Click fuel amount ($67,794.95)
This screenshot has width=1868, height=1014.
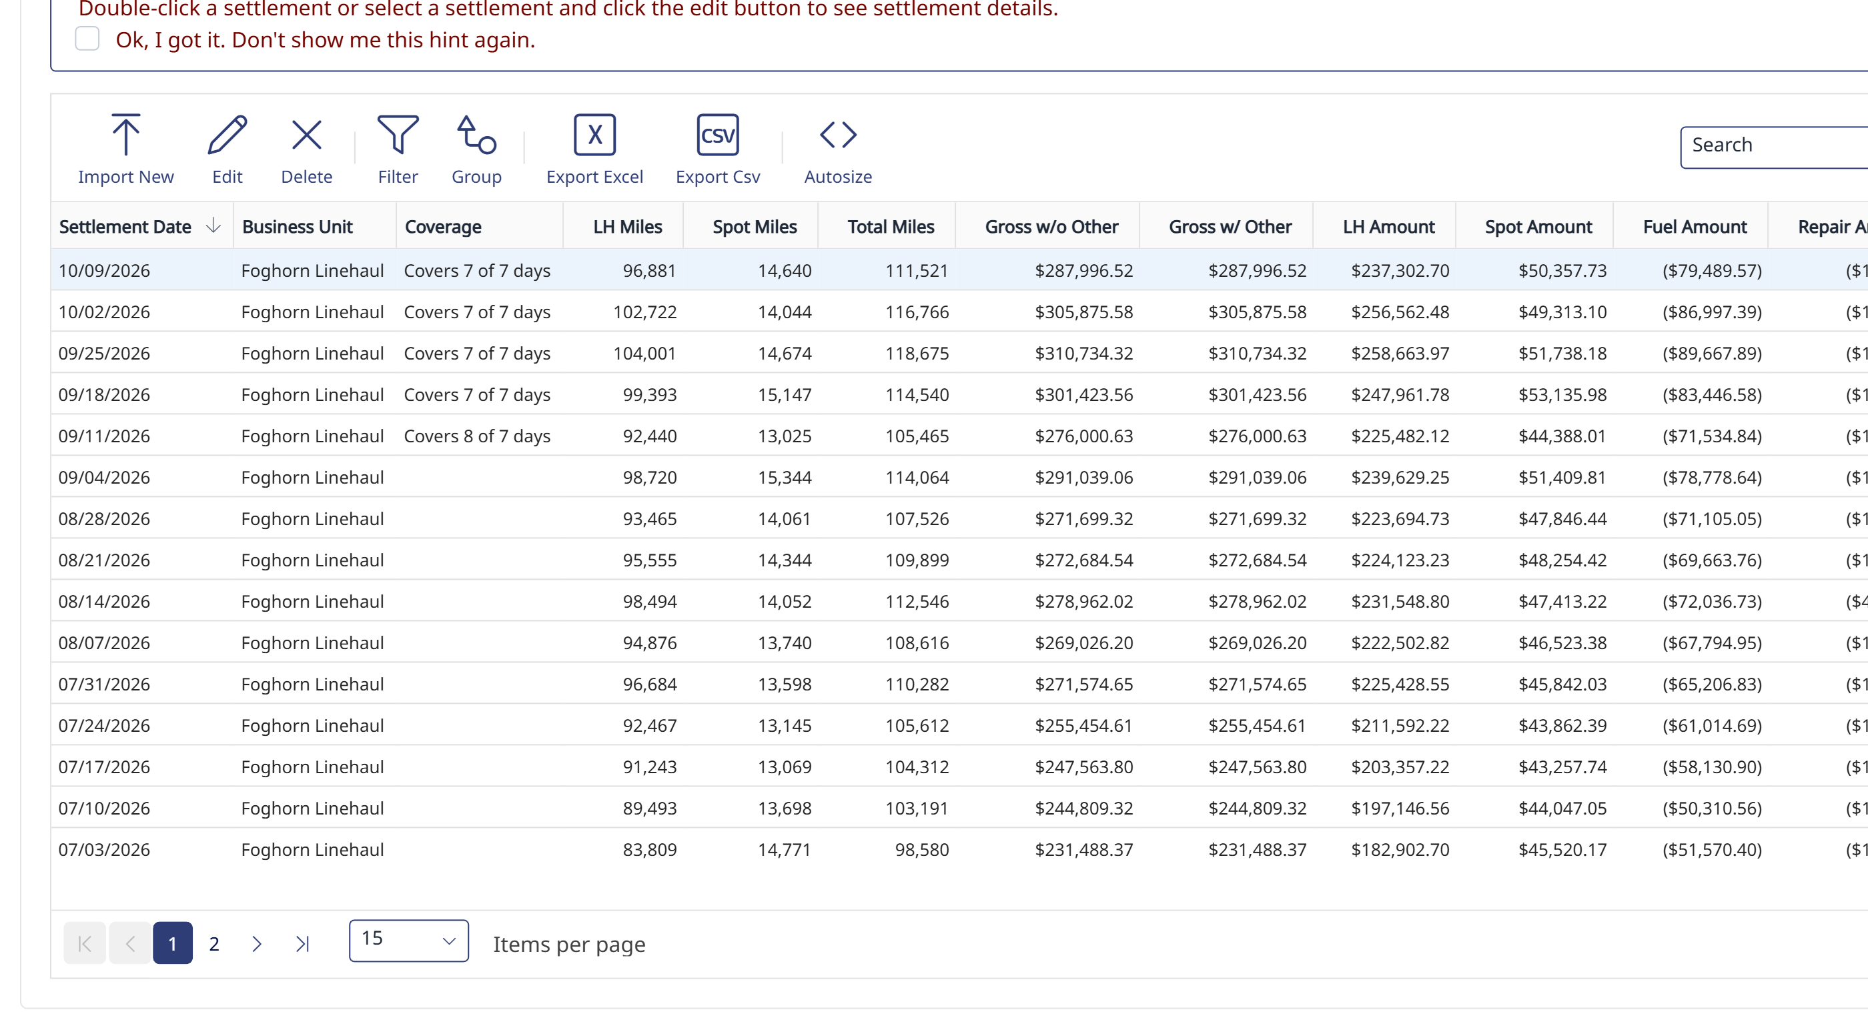[x=1711, y=642]
